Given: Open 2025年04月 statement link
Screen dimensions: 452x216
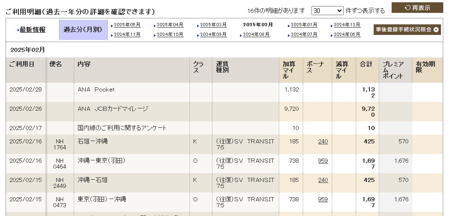Looking at the screenshot, I should (x=170, y=25).
